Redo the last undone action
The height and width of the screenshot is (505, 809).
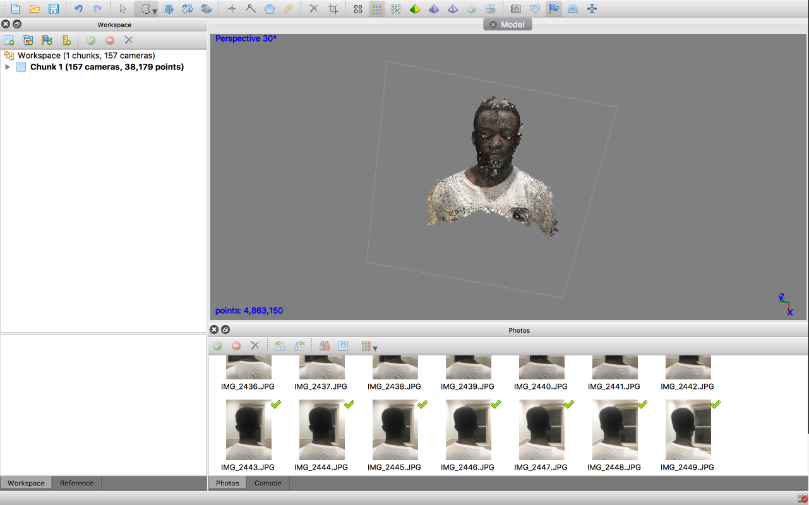(x=97, y=9)
